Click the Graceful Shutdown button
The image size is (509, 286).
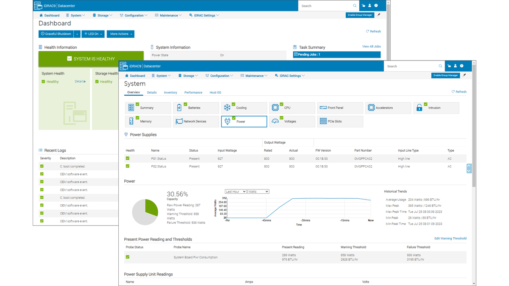[56, 34]
